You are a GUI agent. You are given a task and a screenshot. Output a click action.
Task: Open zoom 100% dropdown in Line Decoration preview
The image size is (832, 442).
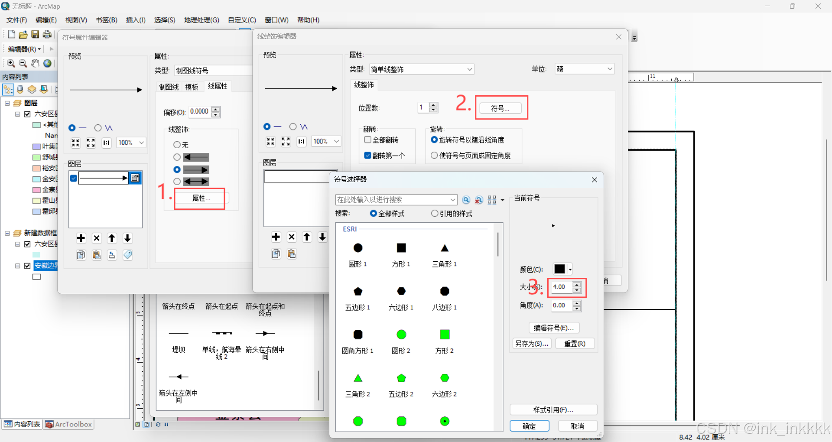[x=326, y=141]
